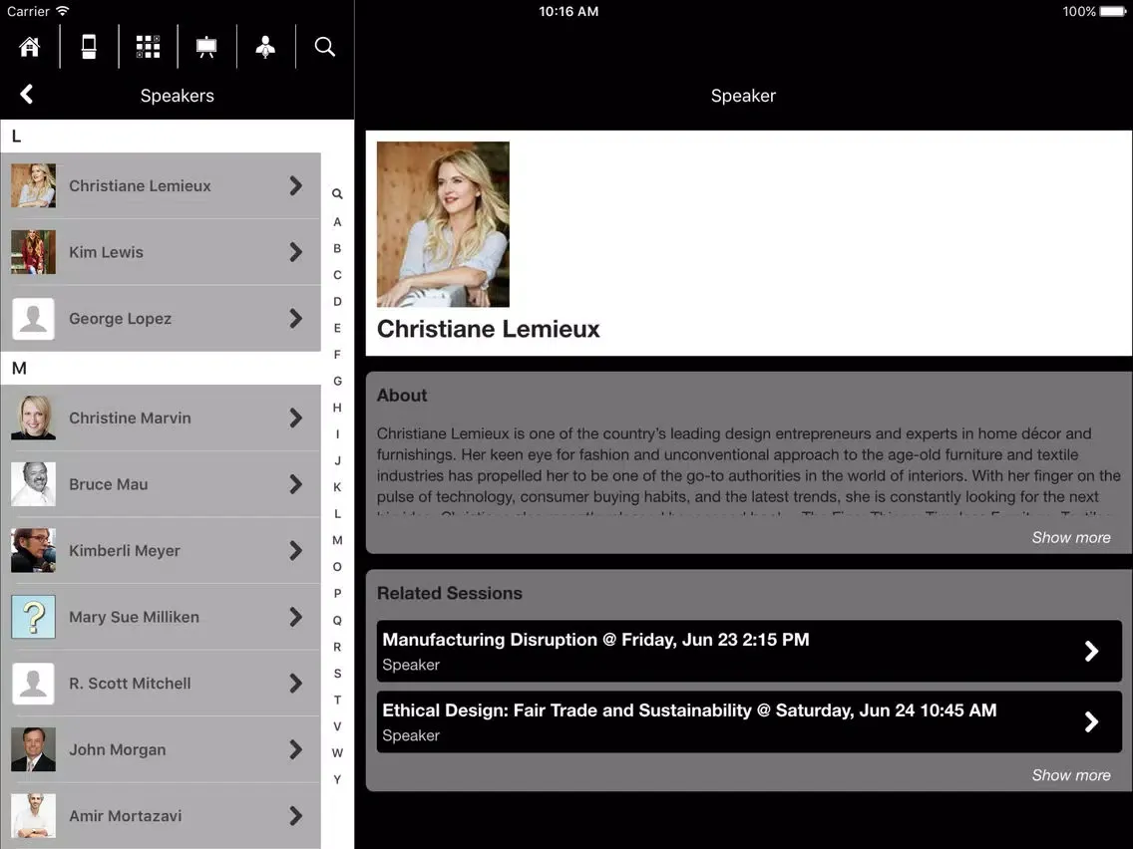Screen dimensions: 1133x849
Task: Jump to letter R in index
Action: [337, 647]
